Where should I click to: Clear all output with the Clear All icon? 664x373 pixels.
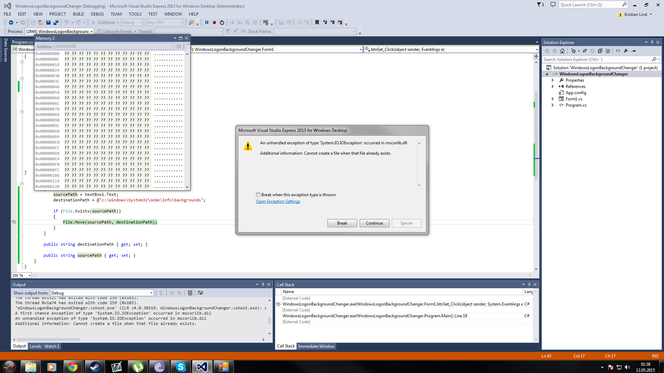190,293
